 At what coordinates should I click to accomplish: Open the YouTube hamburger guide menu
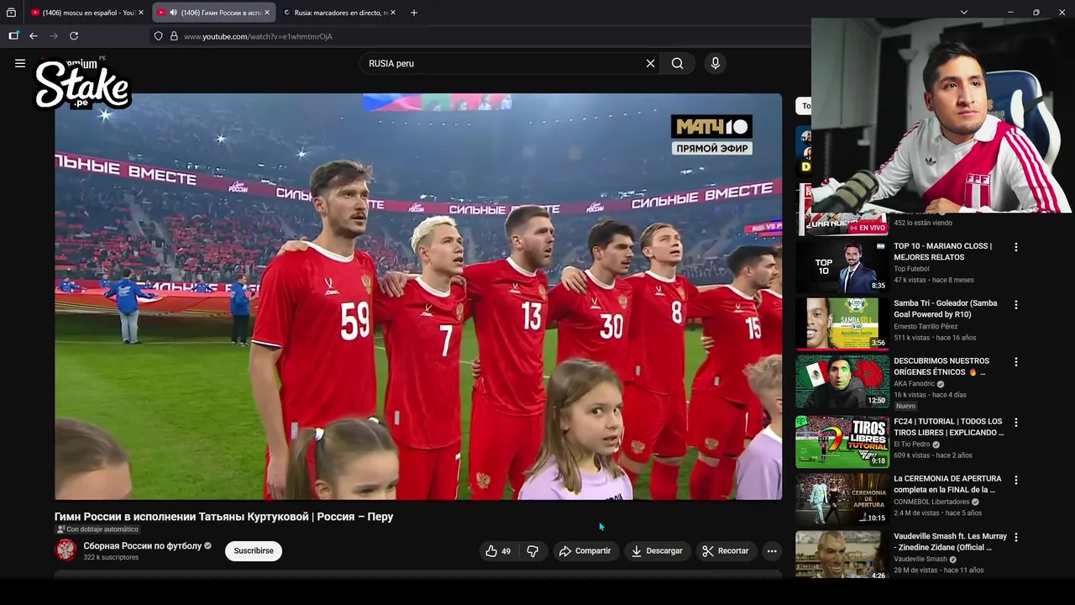(20, 63)
